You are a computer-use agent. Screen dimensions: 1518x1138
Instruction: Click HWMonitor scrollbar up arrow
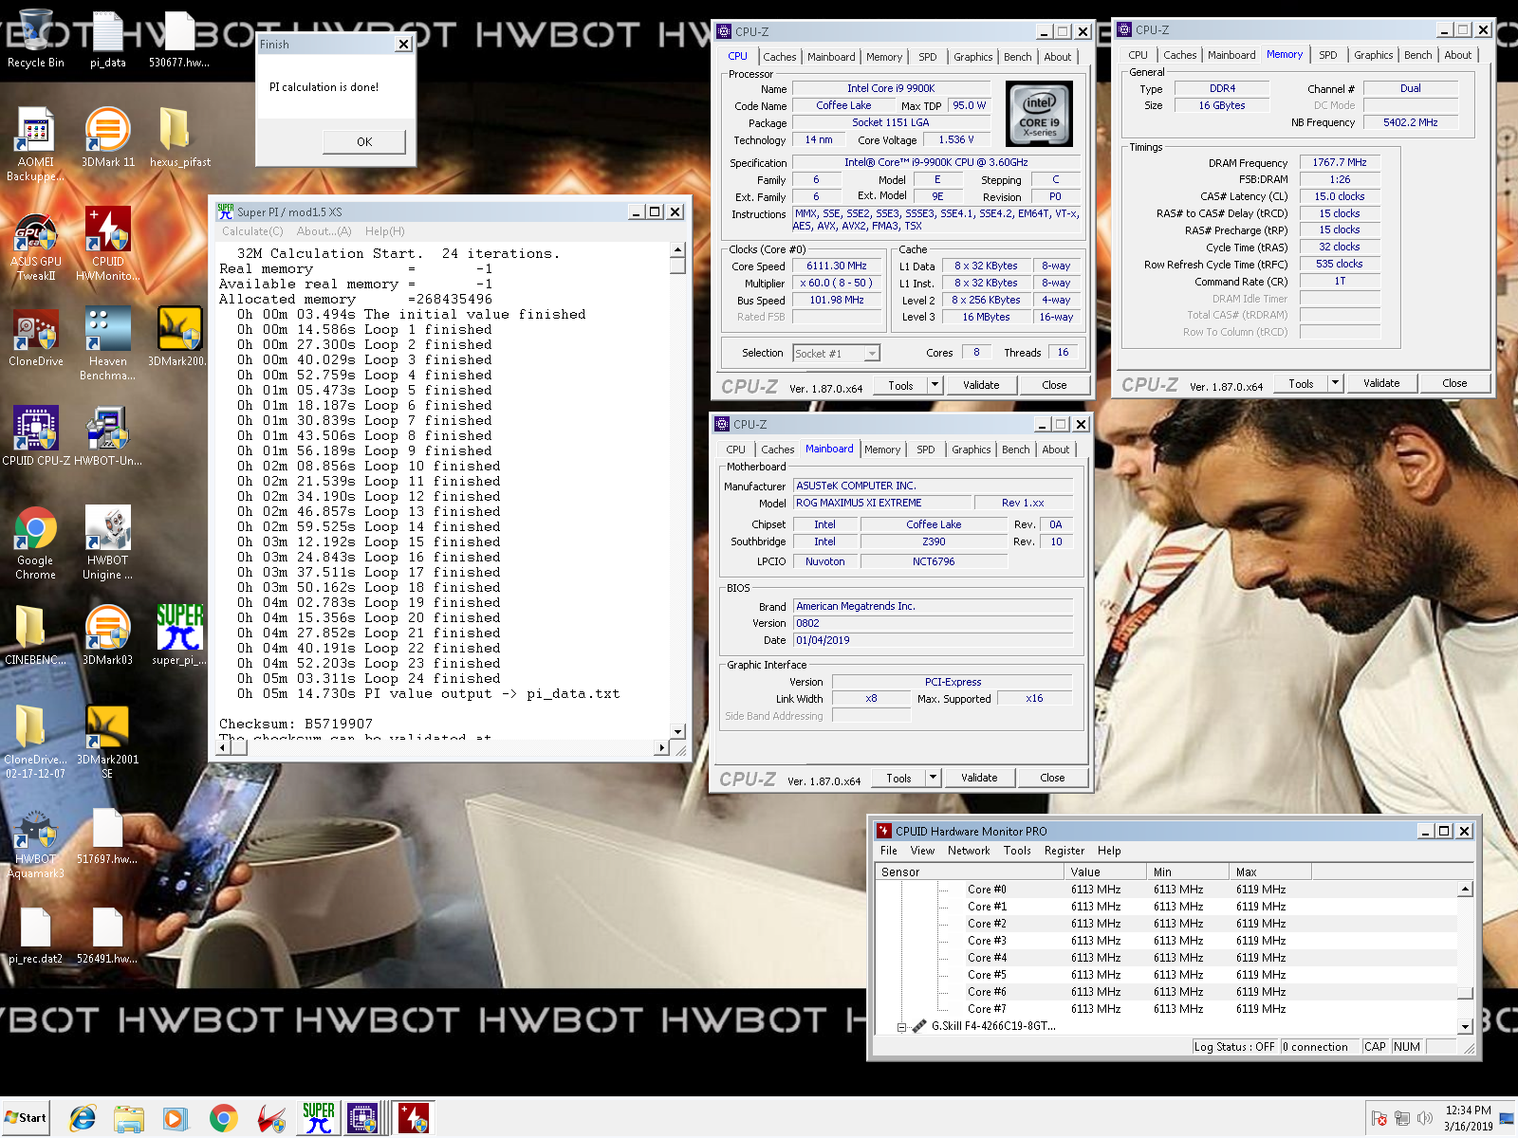[x=1465, y=890]
